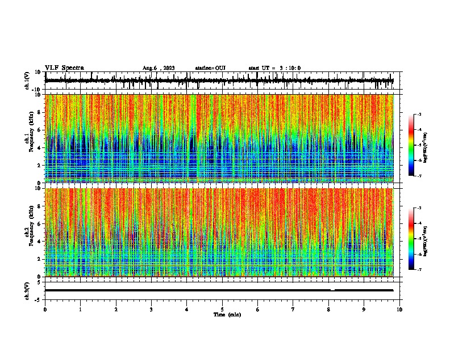Click the ch.3 black signal bar
Screen dimensions: 450x347
(x=219, y=290)
